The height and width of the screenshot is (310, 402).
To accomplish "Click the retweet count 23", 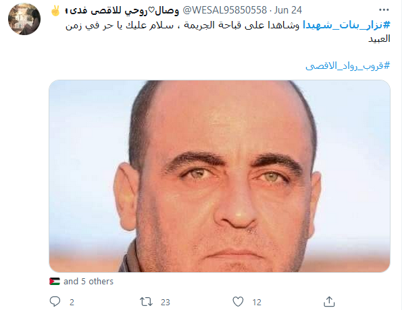I will coord(166,303).
